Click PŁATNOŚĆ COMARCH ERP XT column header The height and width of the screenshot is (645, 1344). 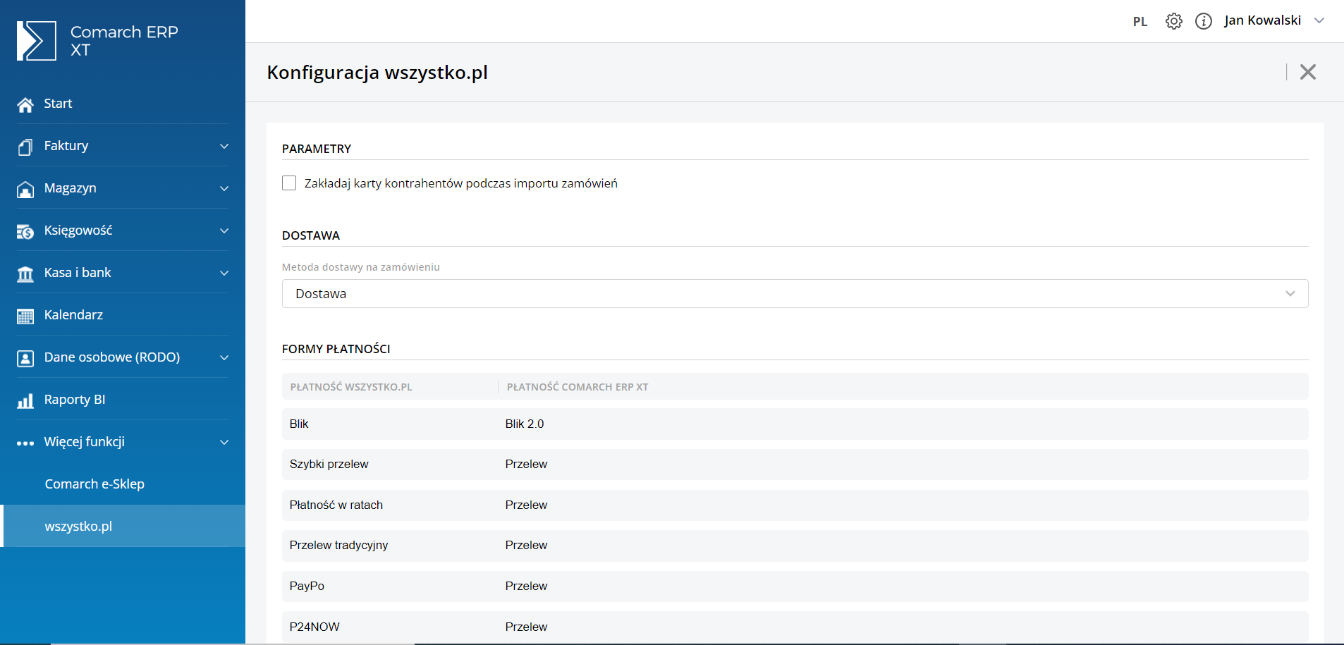578,387
